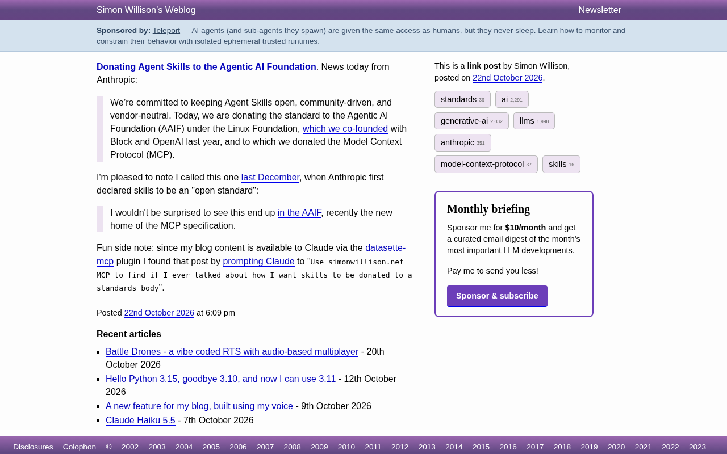Open Donating Agent Skills post title
The width and height of the screenshot is (727, 454).
click(x=206, y=67)
